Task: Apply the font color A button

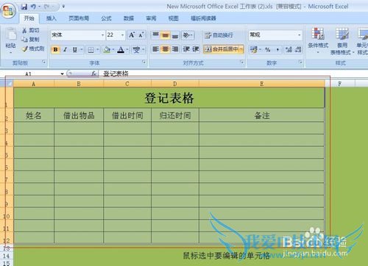Action: pos(121,50)
